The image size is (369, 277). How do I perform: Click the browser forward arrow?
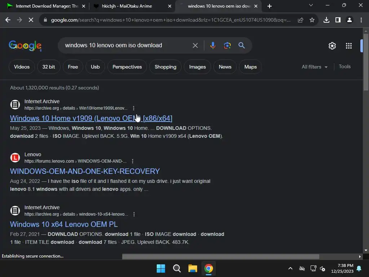pyautogui.click(x=19, y=20)
